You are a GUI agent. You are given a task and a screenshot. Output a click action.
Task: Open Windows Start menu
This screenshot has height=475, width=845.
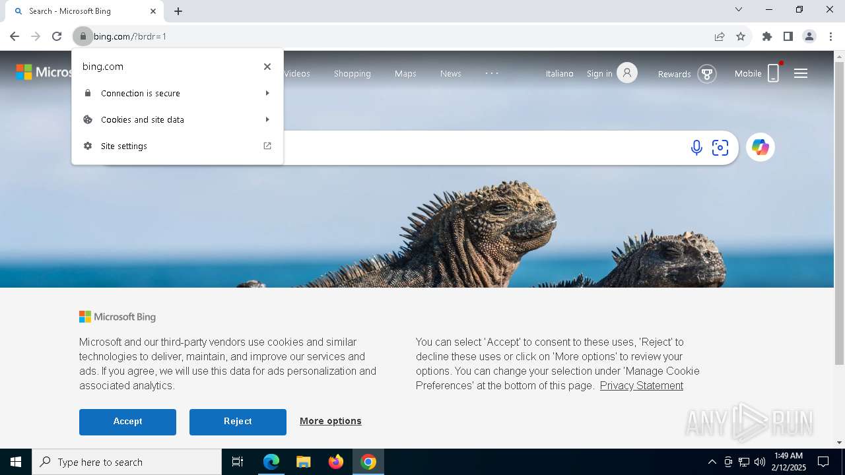(x=16, y=462)
